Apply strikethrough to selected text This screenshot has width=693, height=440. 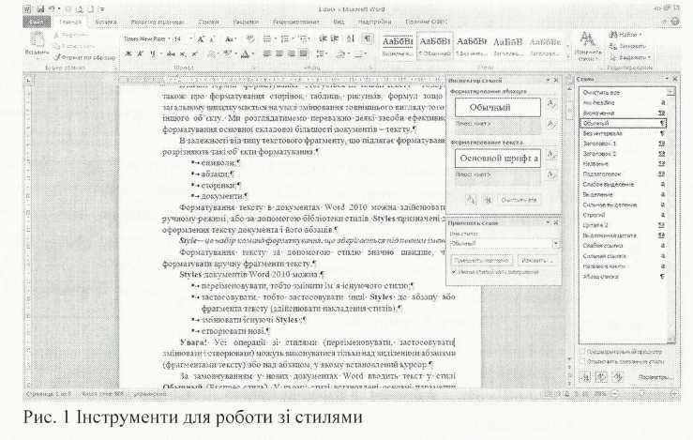point(171,54)
